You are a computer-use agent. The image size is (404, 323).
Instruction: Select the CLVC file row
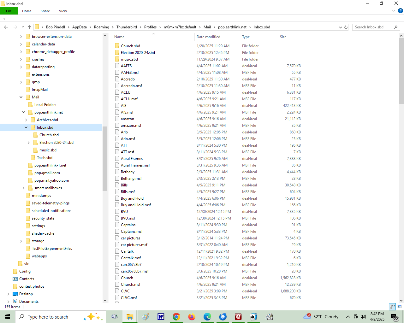coord(208,291)
